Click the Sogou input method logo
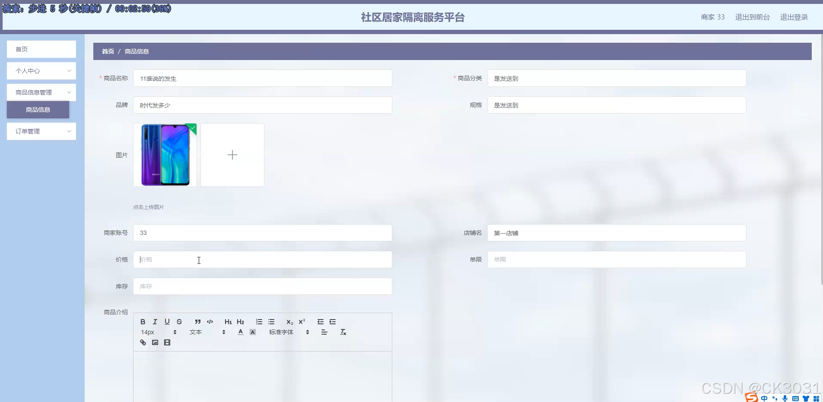The image size is (823, 402). tap(752, 397)
